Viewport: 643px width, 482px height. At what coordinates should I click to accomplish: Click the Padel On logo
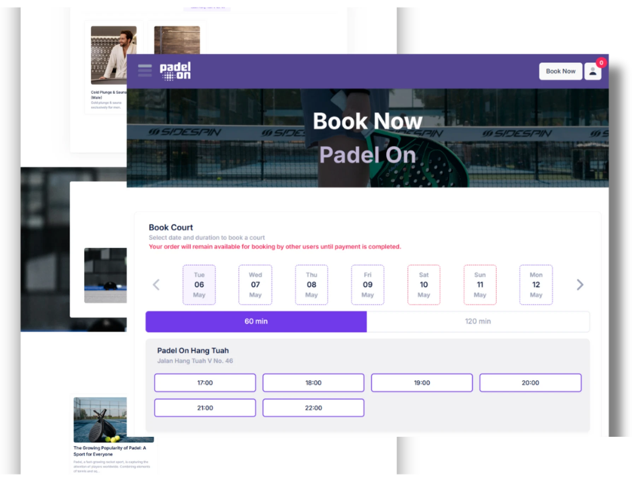pyautogui.click(x=175, y=71)
